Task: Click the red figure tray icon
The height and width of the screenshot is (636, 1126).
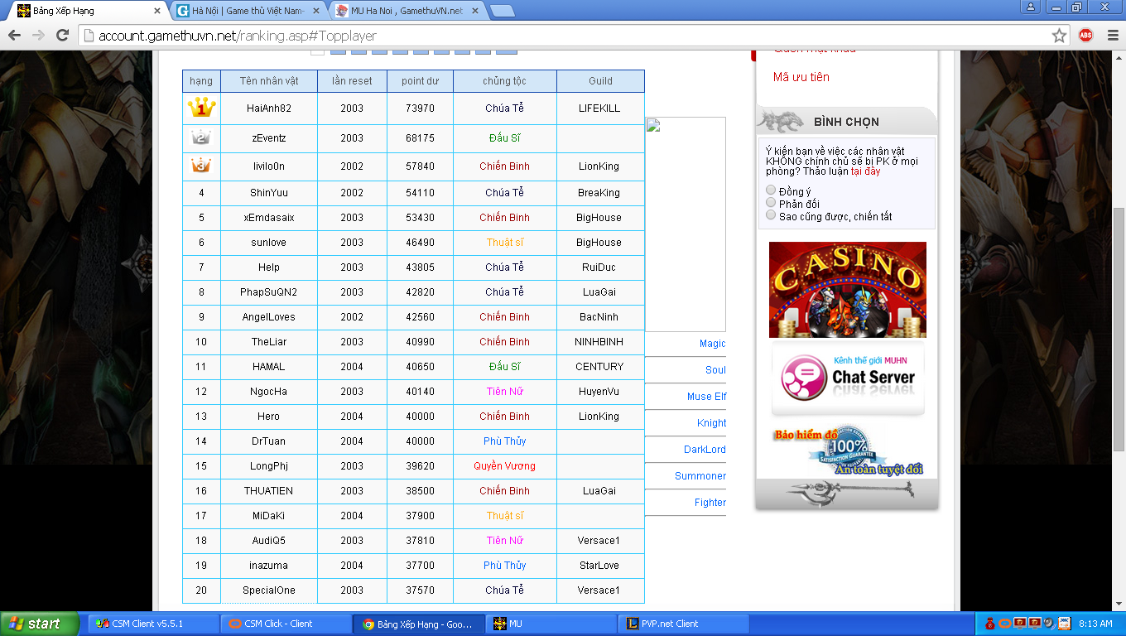Action: (989, 624)
